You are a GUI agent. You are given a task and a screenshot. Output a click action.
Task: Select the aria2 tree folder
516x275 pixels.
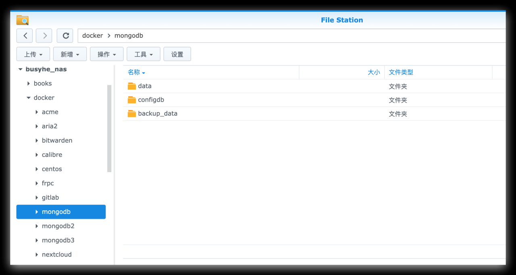(50, 126)
